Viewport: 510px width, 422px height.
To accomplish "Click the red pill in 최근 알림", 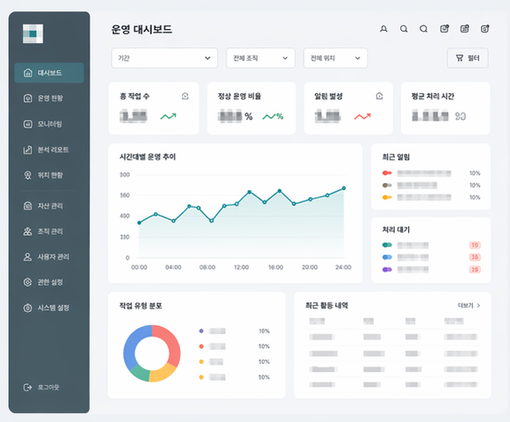I will click(x=387, y=173).
